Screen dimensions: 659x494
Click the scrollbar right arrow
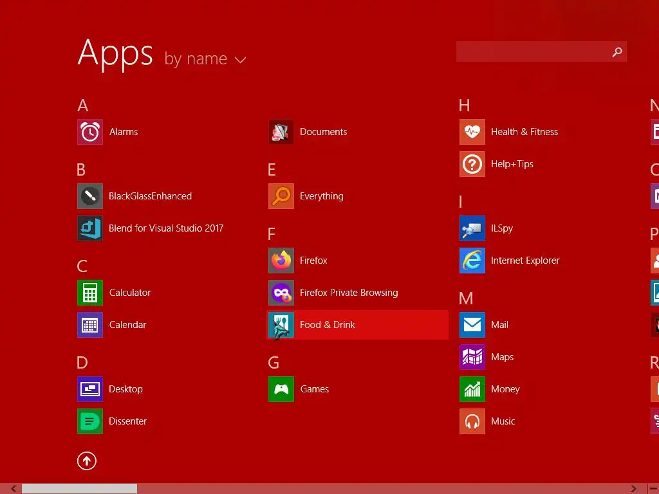point(633,489)
